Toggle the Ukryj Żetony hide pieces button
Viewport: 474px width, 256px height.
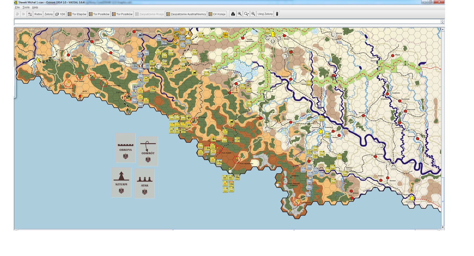click(x=265, y=14)
